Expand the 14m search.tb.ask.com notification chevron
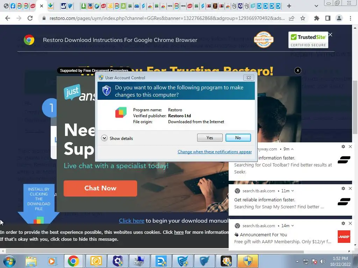The height and width of the screenshot is (268, 358). (293, 226)
